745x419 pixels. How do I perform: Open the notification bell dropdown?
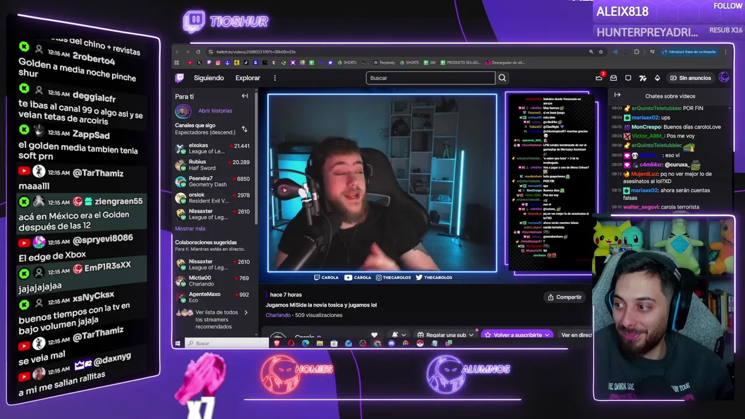[399, 335]
